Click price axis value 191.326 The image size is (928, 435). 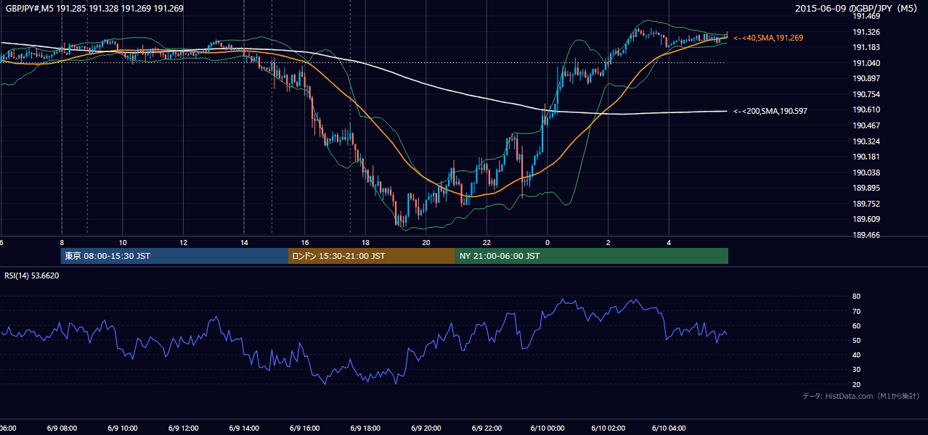point(866,32)
